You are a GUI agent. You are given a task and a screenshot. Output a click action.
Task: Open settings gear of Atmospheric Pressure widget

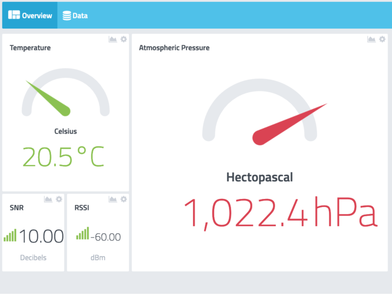[x=382, y=39]
